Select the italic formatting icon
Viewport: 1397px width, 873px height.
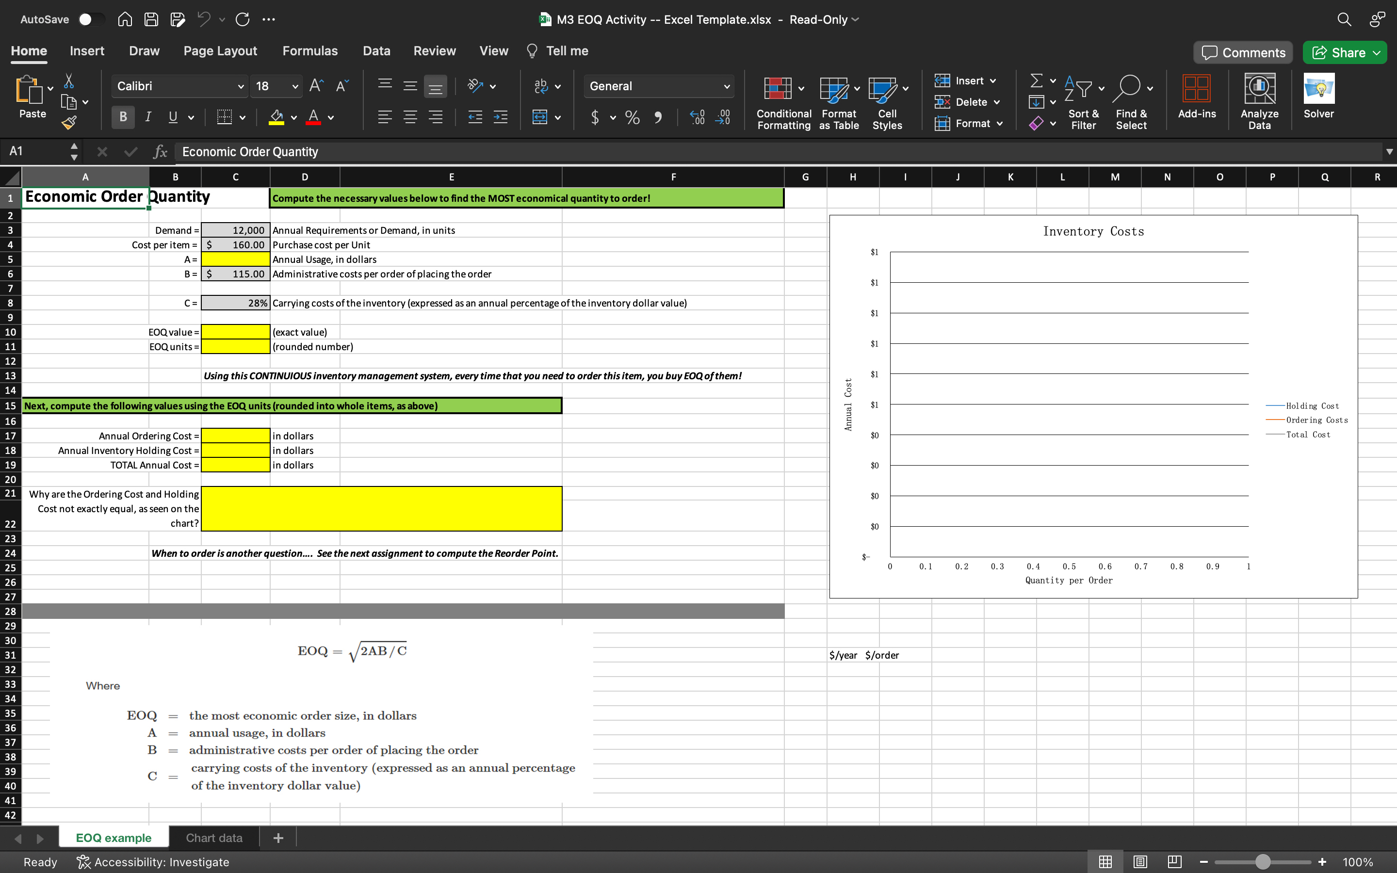tap(148, 117)
